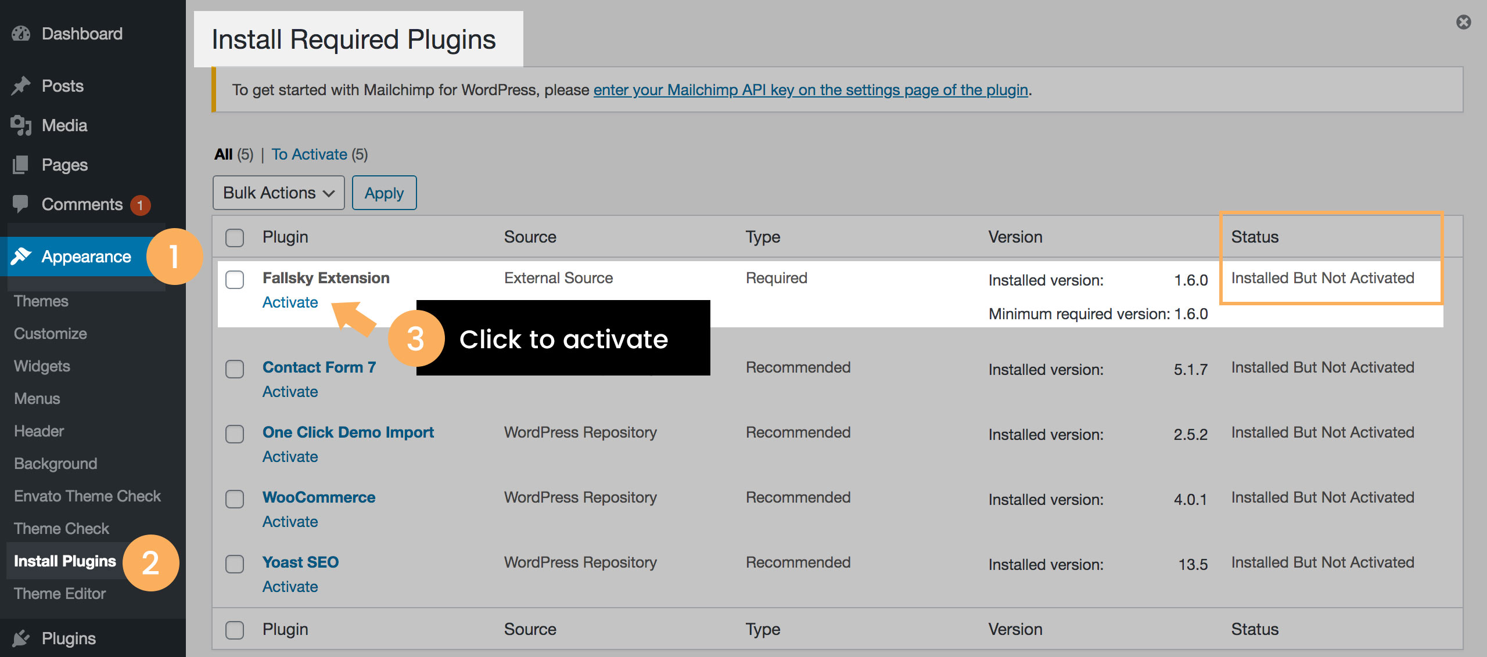Screen dimensions: 1487x657
Task: Open the Yoast SEO plugin details
Action: (x=300, y=561)
